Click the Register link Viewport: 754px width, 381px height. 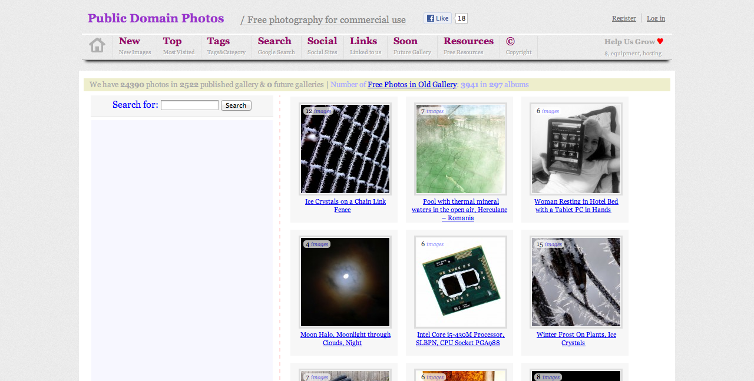624,18
